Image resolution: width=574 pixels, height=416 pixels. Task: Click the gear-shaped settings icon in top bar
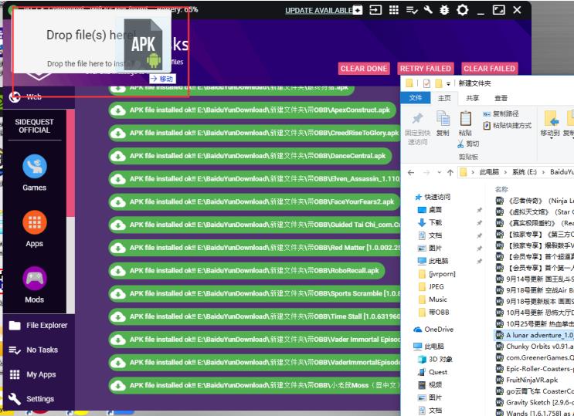point(462,10)
